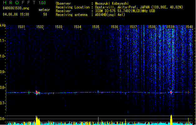Click the red meteor echo near 1539
This screenshot has height=125, width=196.
(x=171, y=92)
